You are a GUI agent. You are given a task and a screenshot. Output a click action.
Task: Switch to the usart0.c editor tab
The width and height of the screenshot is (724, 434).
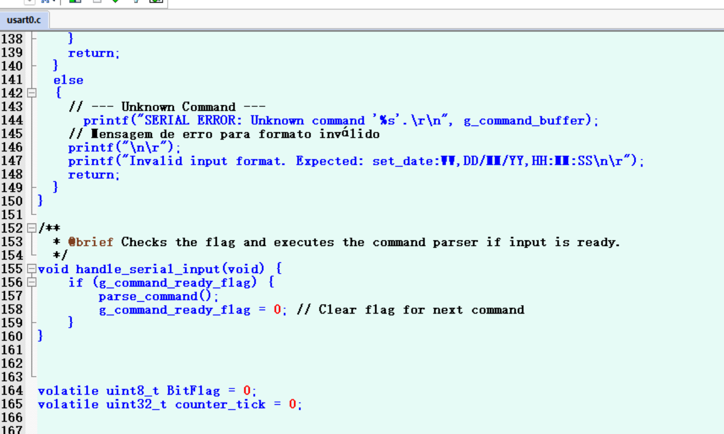click(x=24, y=20)
